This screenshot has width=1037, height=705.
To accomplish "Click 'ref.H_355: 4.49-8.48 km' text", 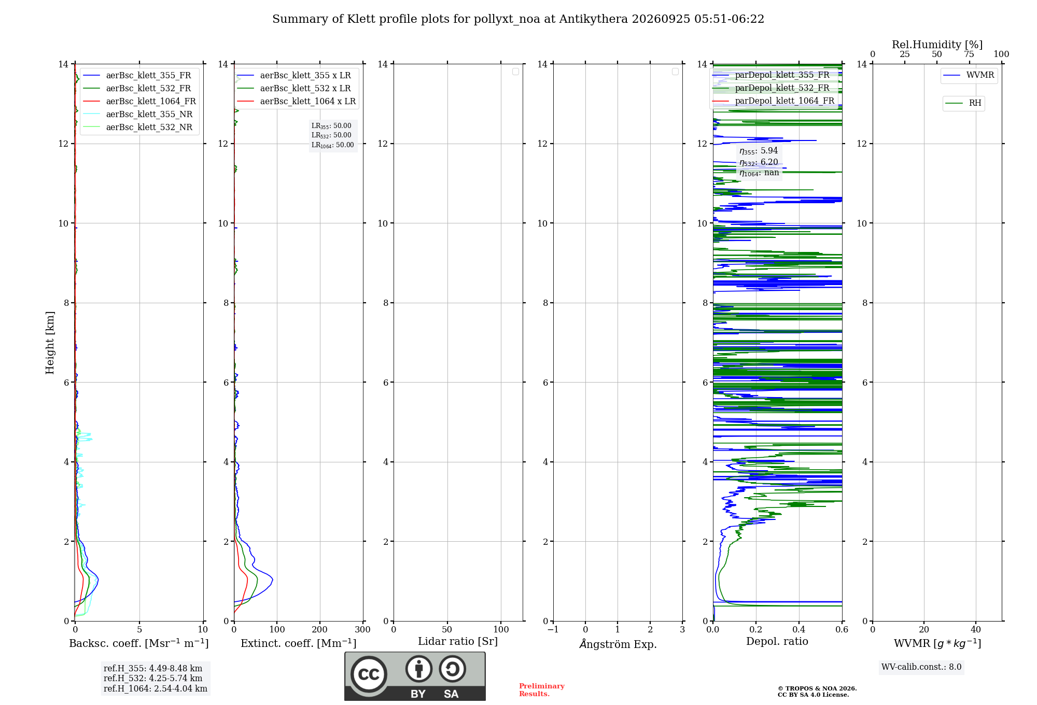I will pyautogui.click(x=153, y=669).
